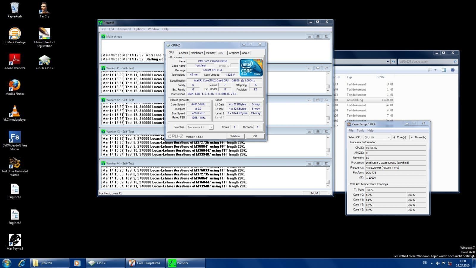Screen dimensions: 476x268
Task: Open the Options menu in Prime95
Action: [139, 29]
